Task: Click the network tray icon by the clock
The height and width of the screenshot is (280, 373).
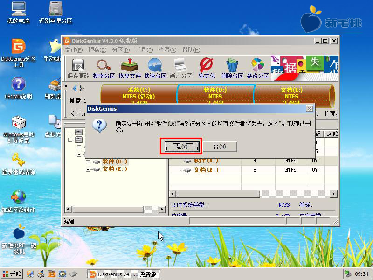Action: (348, 274)
